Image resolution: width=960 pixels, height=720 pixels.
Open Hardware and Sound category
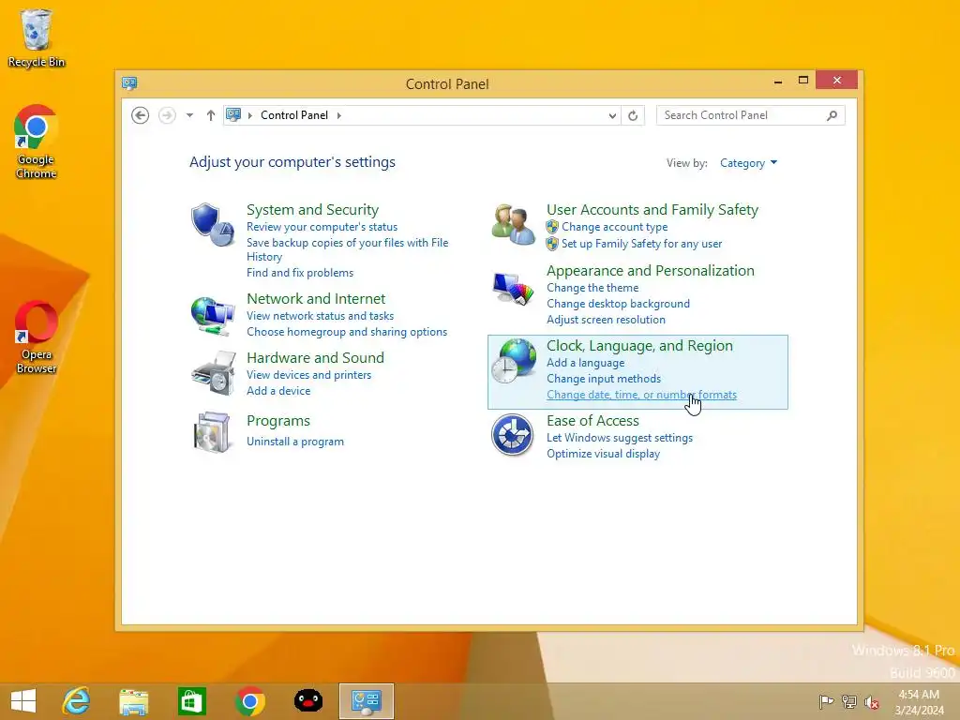(x=315, y=357)
